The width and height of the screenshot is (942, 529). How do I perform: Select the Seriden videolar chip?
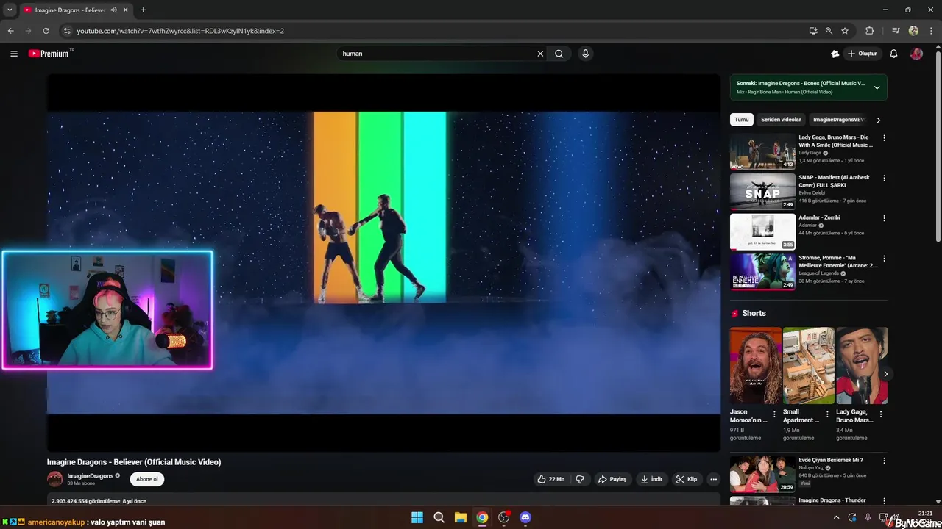point(781,119)
